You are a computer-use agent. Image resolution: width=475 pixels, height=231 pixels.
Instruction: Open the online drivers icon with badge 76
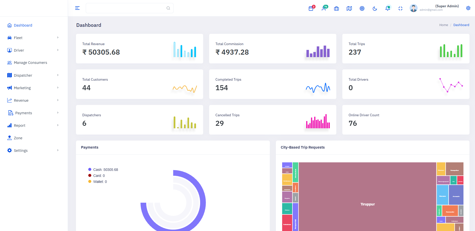click(x=324, y=8)
